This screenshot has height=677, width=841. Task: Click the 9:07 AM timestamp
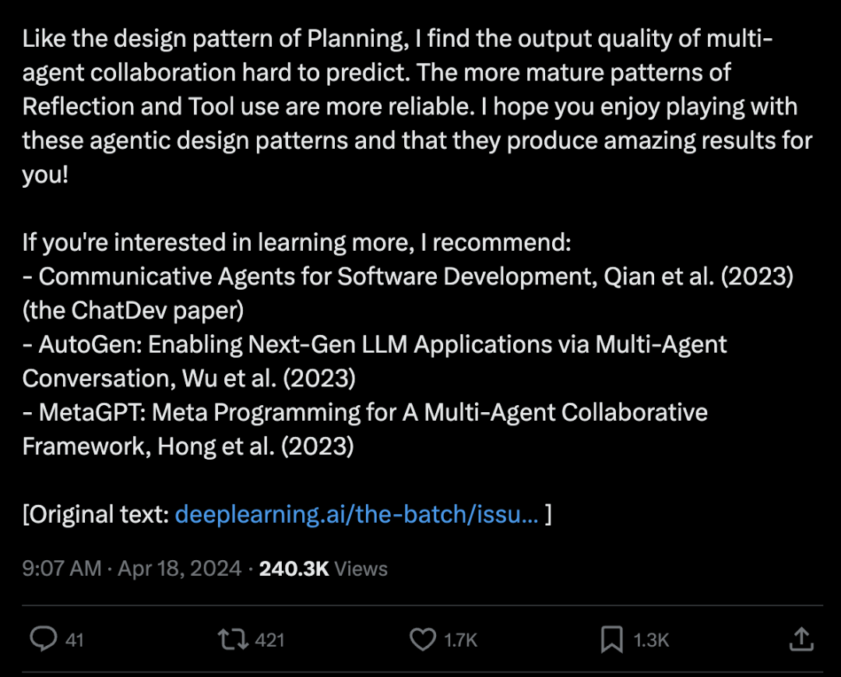coord(62,568)
